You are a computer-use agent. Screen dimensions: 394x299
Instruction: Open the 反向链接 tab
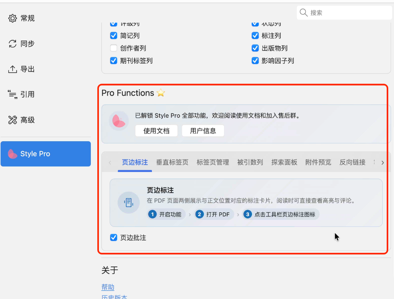(352, 162)
